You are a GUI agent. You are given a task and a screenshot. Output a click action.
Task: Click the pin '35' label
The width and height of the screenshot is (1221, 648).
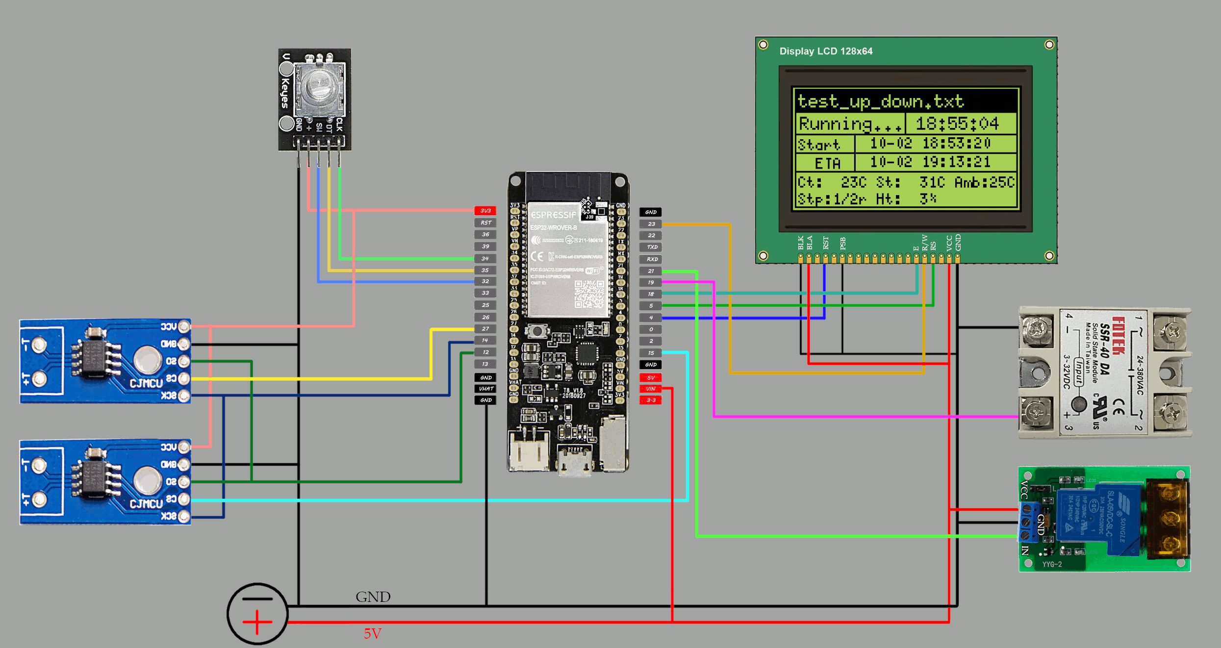(485, 270)
